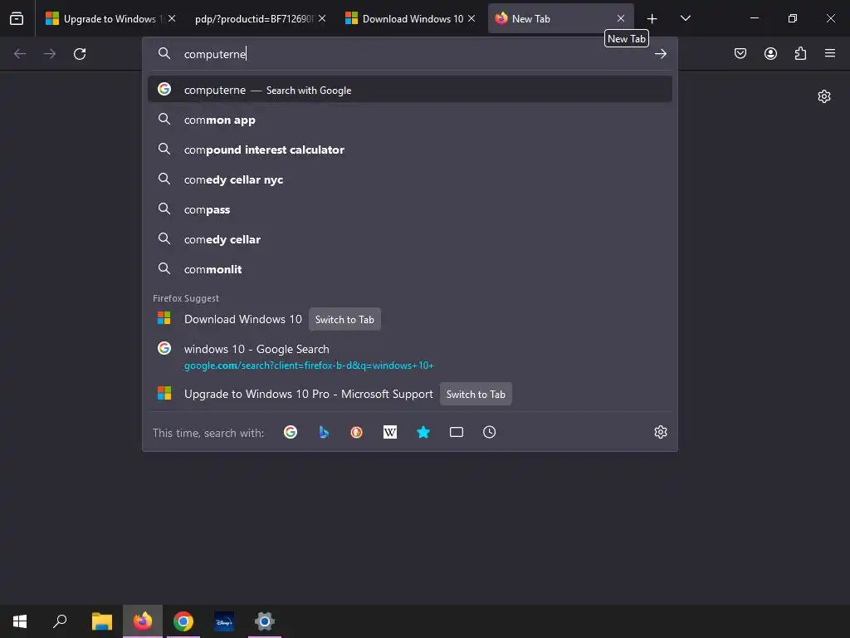Open the Save to Pocket icon
This screenshot has width=850, height=638.
coord(740,53)
